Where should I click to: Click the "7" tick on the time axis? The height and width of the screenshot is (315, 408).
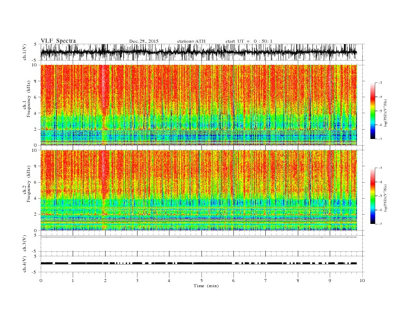coord(266,281)
